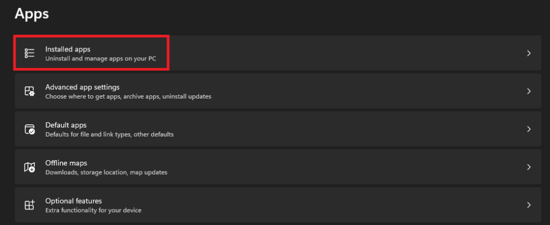Viewport: 550px width, 225px height.
Task: Open the Default apps label
Action: click(x=66, y=125)
